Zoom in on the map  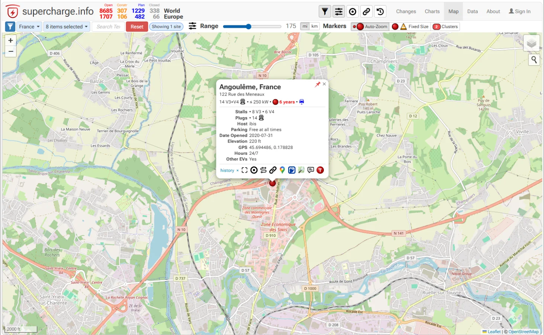(10, 40)
